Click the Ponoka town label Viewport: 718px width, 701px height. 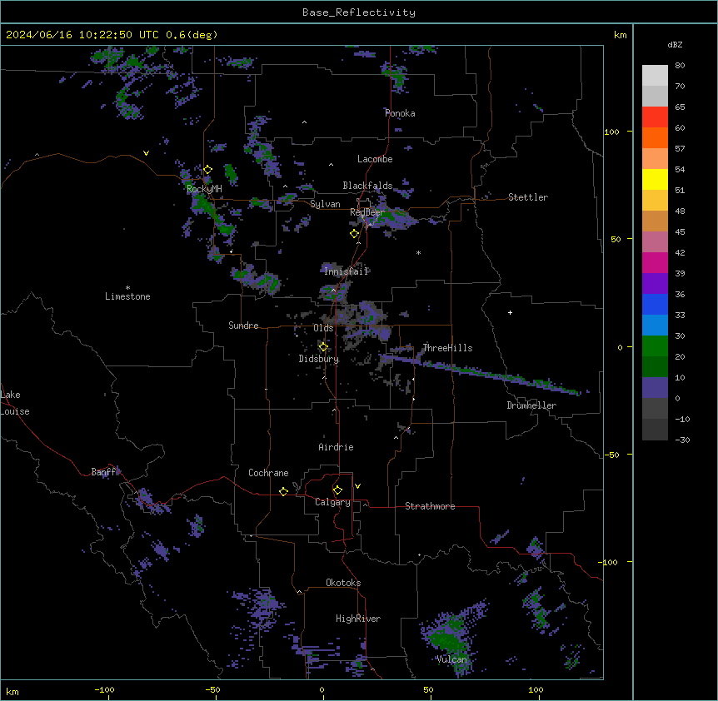click(x=400, y=113)
